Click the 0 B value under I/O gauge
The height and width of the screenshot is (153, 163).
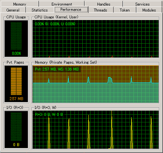click(x=16, y=145)
